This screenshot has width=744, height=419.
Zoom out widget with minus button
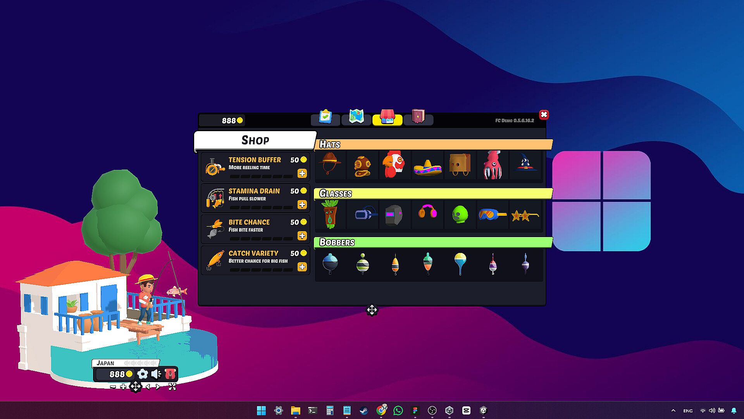(x=113, y=387)
